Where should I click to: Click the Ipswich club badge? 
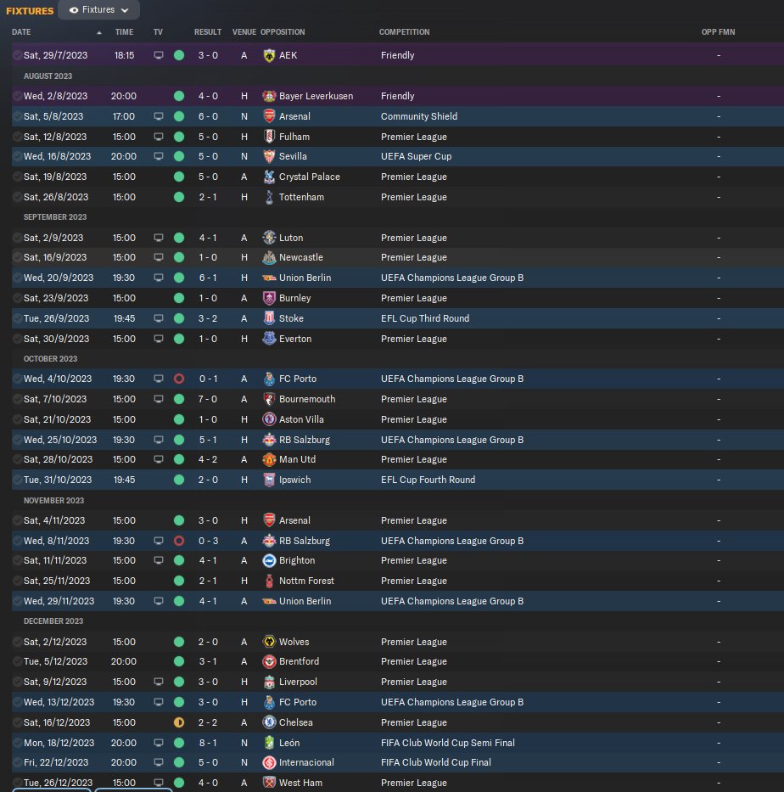pos(269,480)
